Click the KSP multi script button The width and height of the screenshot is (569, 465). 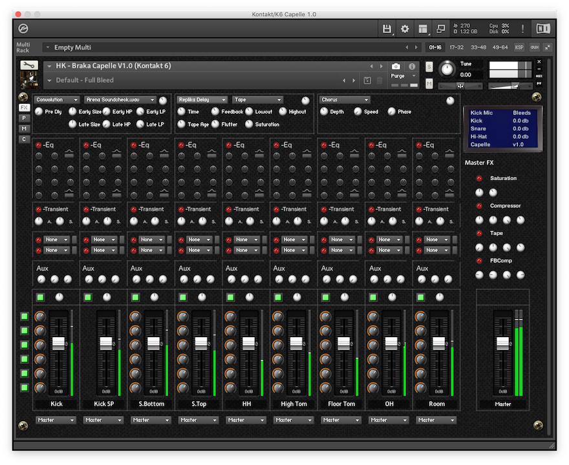coord(519,47)
